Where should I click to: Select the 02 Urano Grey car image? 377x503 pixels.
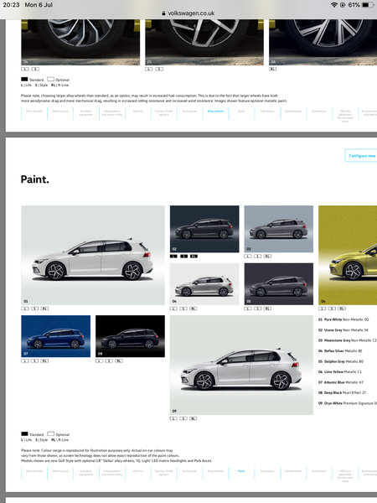coord(204,229)
